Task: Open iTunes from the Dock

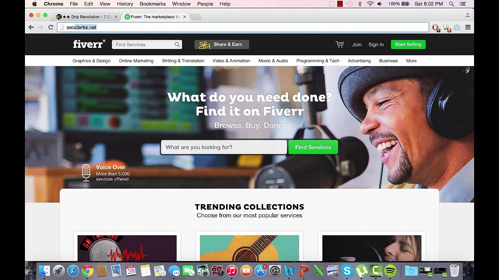Action: (x=232, y=271)
